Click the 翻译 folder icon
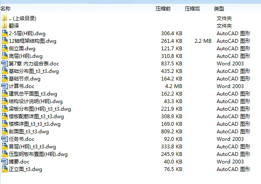 pyautogui.click(x=5, y=26)
